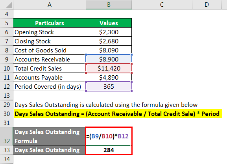
Task: Select column A header
Action: coord(50,5)
